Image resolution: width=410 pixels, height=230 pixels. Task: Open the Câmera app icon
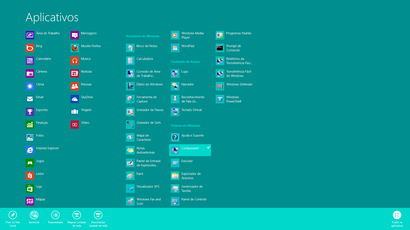30,73
